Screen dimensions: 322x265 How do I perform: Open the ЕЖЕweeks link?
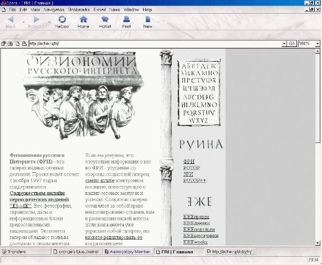click(x=196, y=242)
